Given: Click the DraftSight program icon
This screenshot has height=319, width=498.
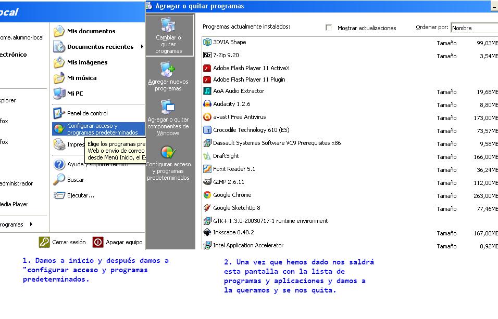Looking at the screenshot, I should click(x=207, y=156).
